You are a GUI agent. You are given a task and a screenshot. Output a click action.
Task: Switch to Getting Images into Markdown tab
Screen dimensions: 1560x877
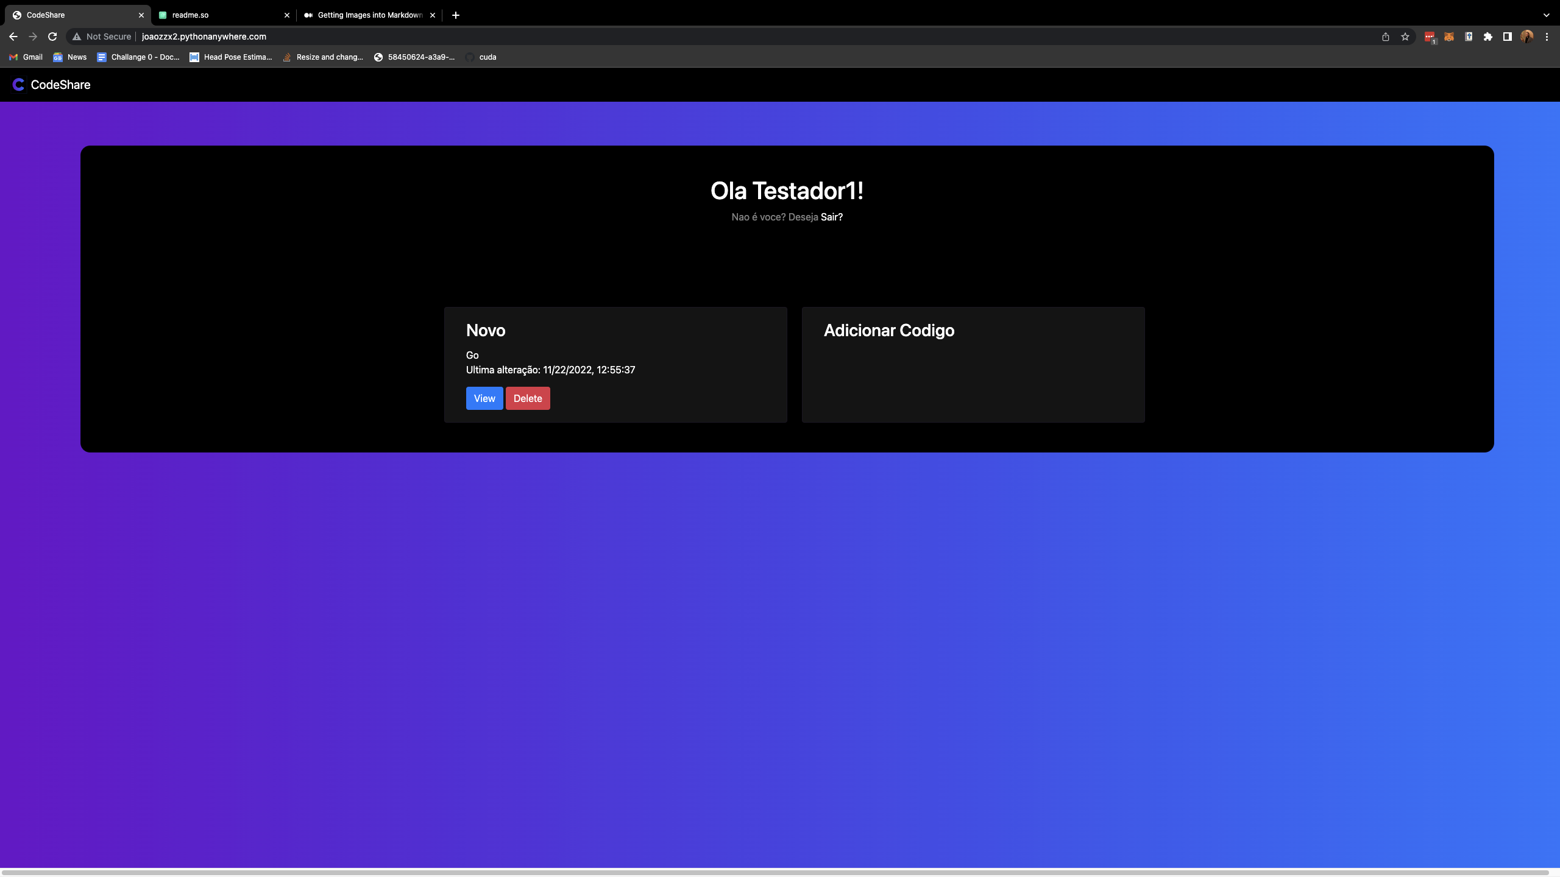pos(366,15)
